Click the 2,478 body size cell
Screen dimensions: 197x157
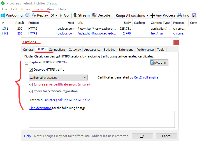pos(127,33)
